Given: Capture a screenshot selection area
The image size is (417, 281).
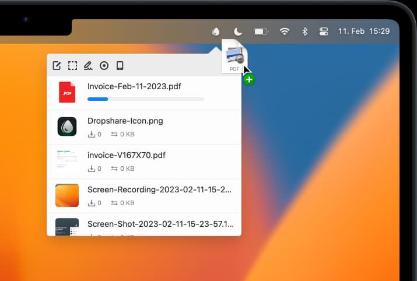Looking at the screenshot, I should pos(72,65).
